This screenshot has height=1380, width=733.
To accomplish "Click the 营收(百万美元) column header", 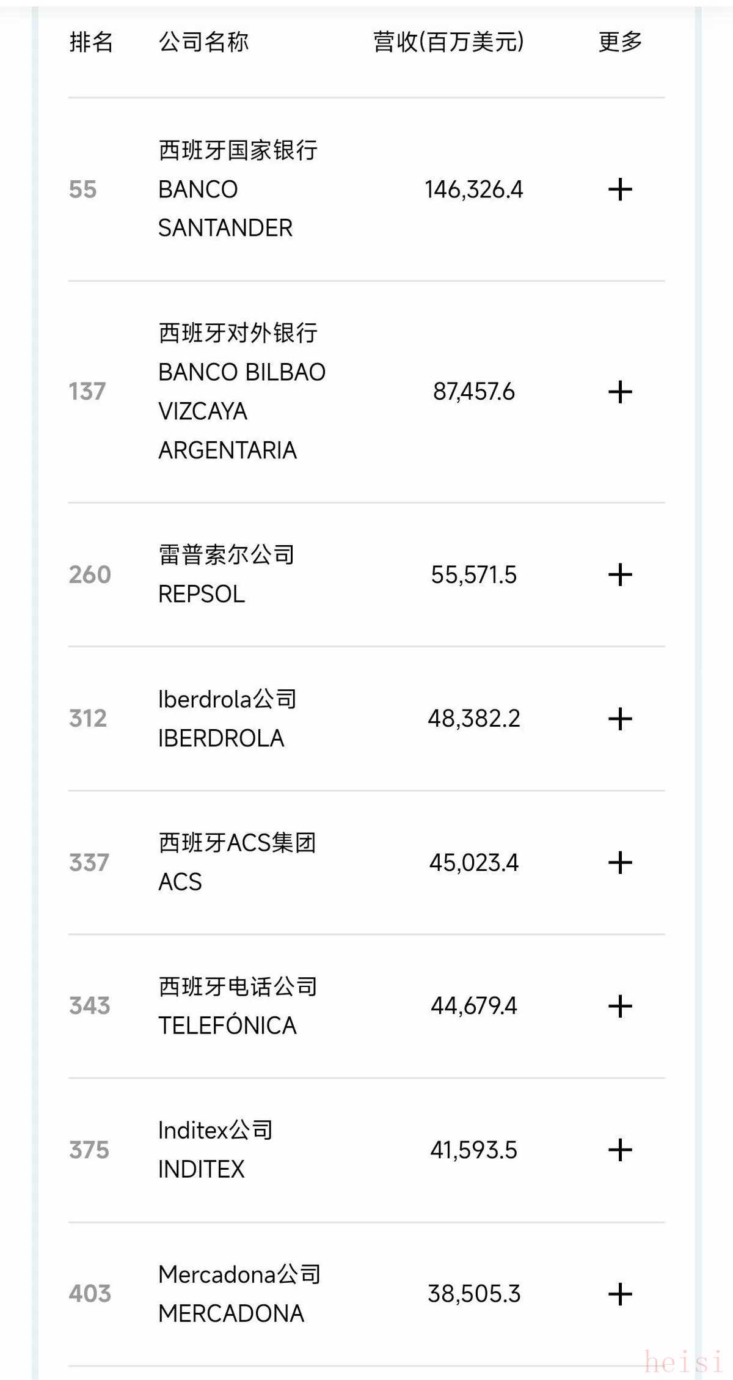I will (x=448, y=42).
